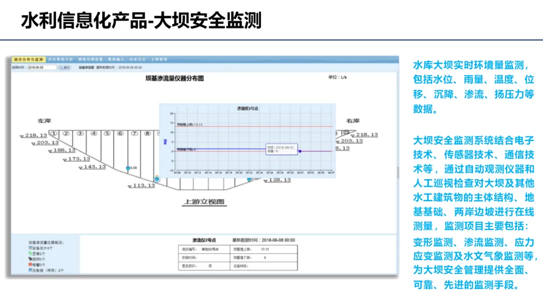Image resolution: width=543 pixels, height=305 pixels.
Task: Select the seepage sensor marker near elevation 128.13
Action: pos(249,180)
